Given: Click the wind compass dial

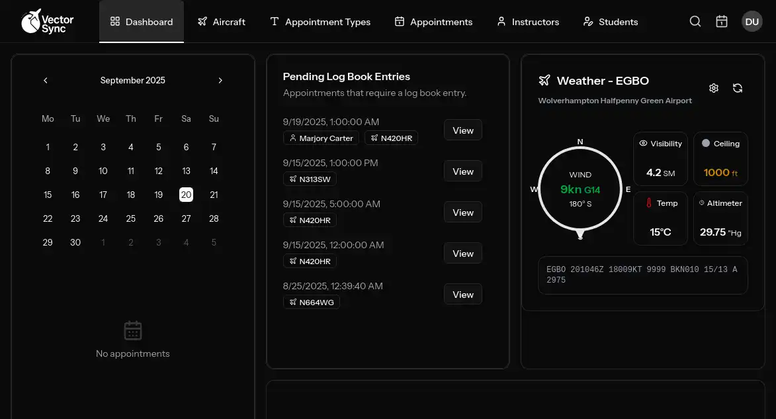Looking at the screenshot, I should coord(580,189).
